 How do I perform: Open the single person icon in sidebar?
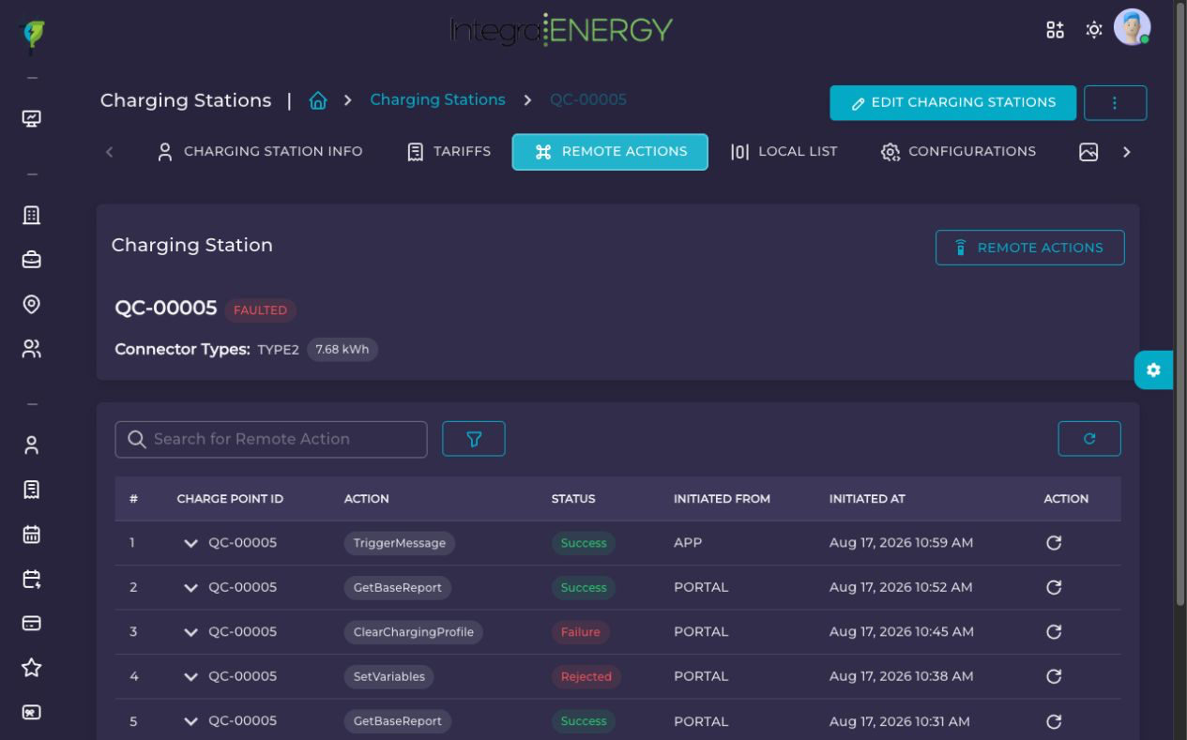click(32, 445)
